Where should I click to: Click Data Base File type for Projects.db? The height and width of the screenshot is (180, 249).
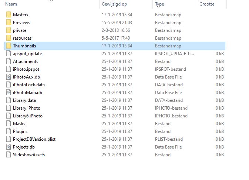click(168, 147)
